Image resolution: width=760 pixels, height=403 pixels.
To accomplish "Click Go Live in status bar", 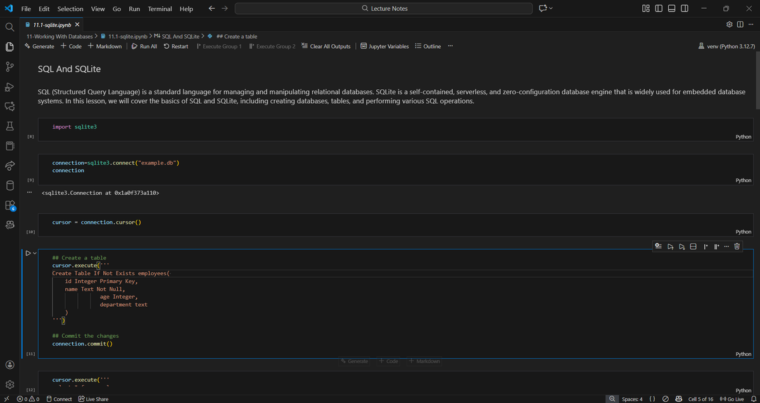I will tap(731, 399).
